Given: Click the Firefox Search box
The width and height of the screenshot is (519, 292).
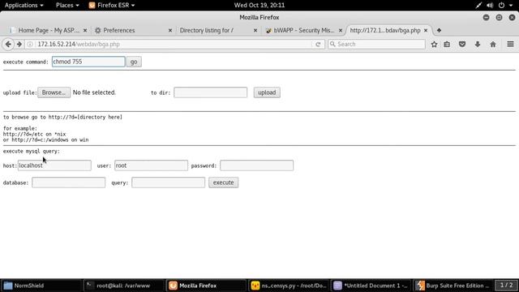Looking at the screenshot, I should 376,44.
